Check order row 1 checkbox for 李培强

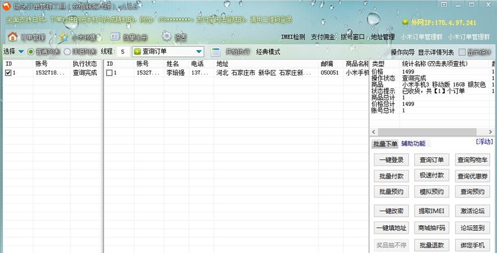[109, 73]
